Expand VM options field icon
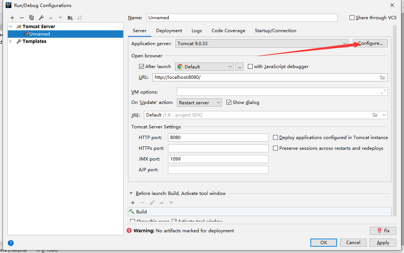The height and width of the screenshot is (253, 404). [x=383, y=92]
